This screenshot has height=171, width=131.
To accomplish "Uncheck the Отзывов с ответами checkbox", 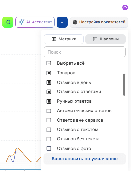I will (x=49, y=92).
